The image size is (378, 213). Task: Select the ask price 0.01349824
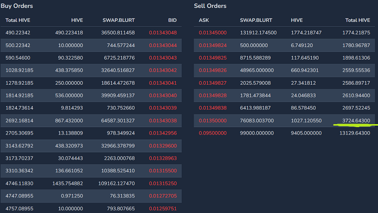[213, 45]
